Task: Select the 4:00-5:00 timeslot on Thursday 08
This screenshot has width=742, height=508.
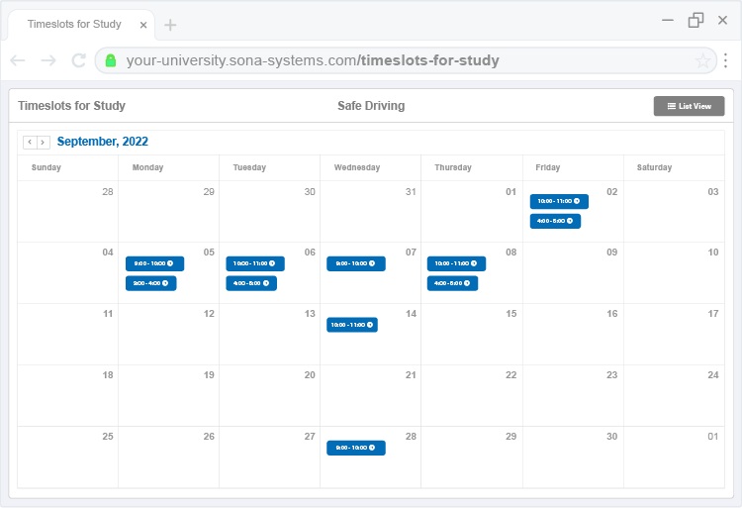Action: click(x=452, y=283)
